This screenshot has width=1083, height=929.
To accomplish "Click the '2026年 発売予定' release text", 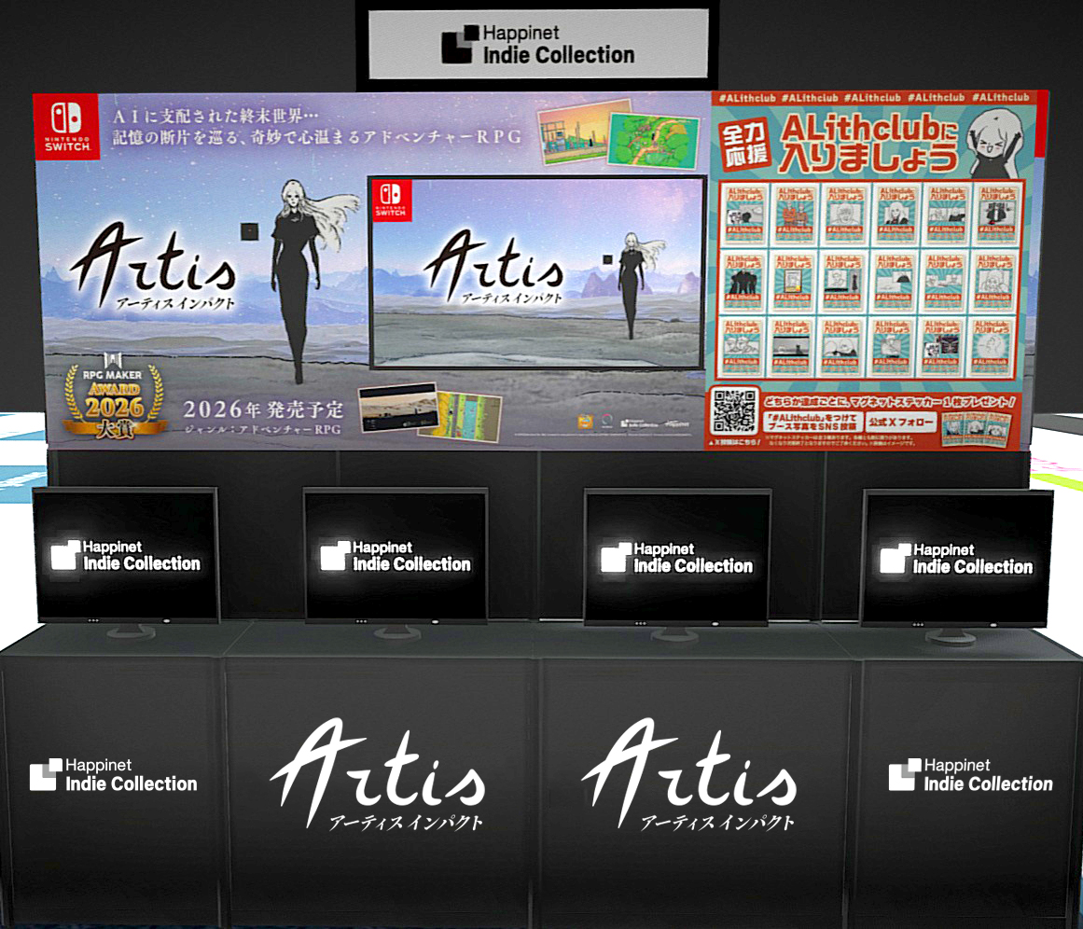I will pyautogui.click(x=263, y=409).
